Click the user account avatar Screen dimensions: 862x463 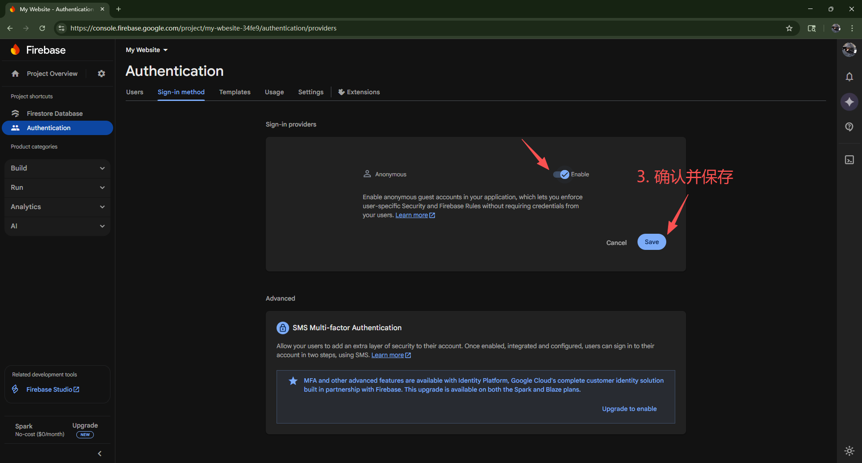pos(849,49)
